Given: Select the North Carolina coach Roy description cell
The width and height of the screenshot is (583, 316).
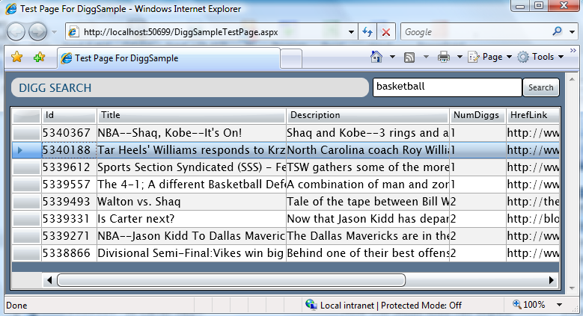Looking at the screenshot, I should click(367, 150).
